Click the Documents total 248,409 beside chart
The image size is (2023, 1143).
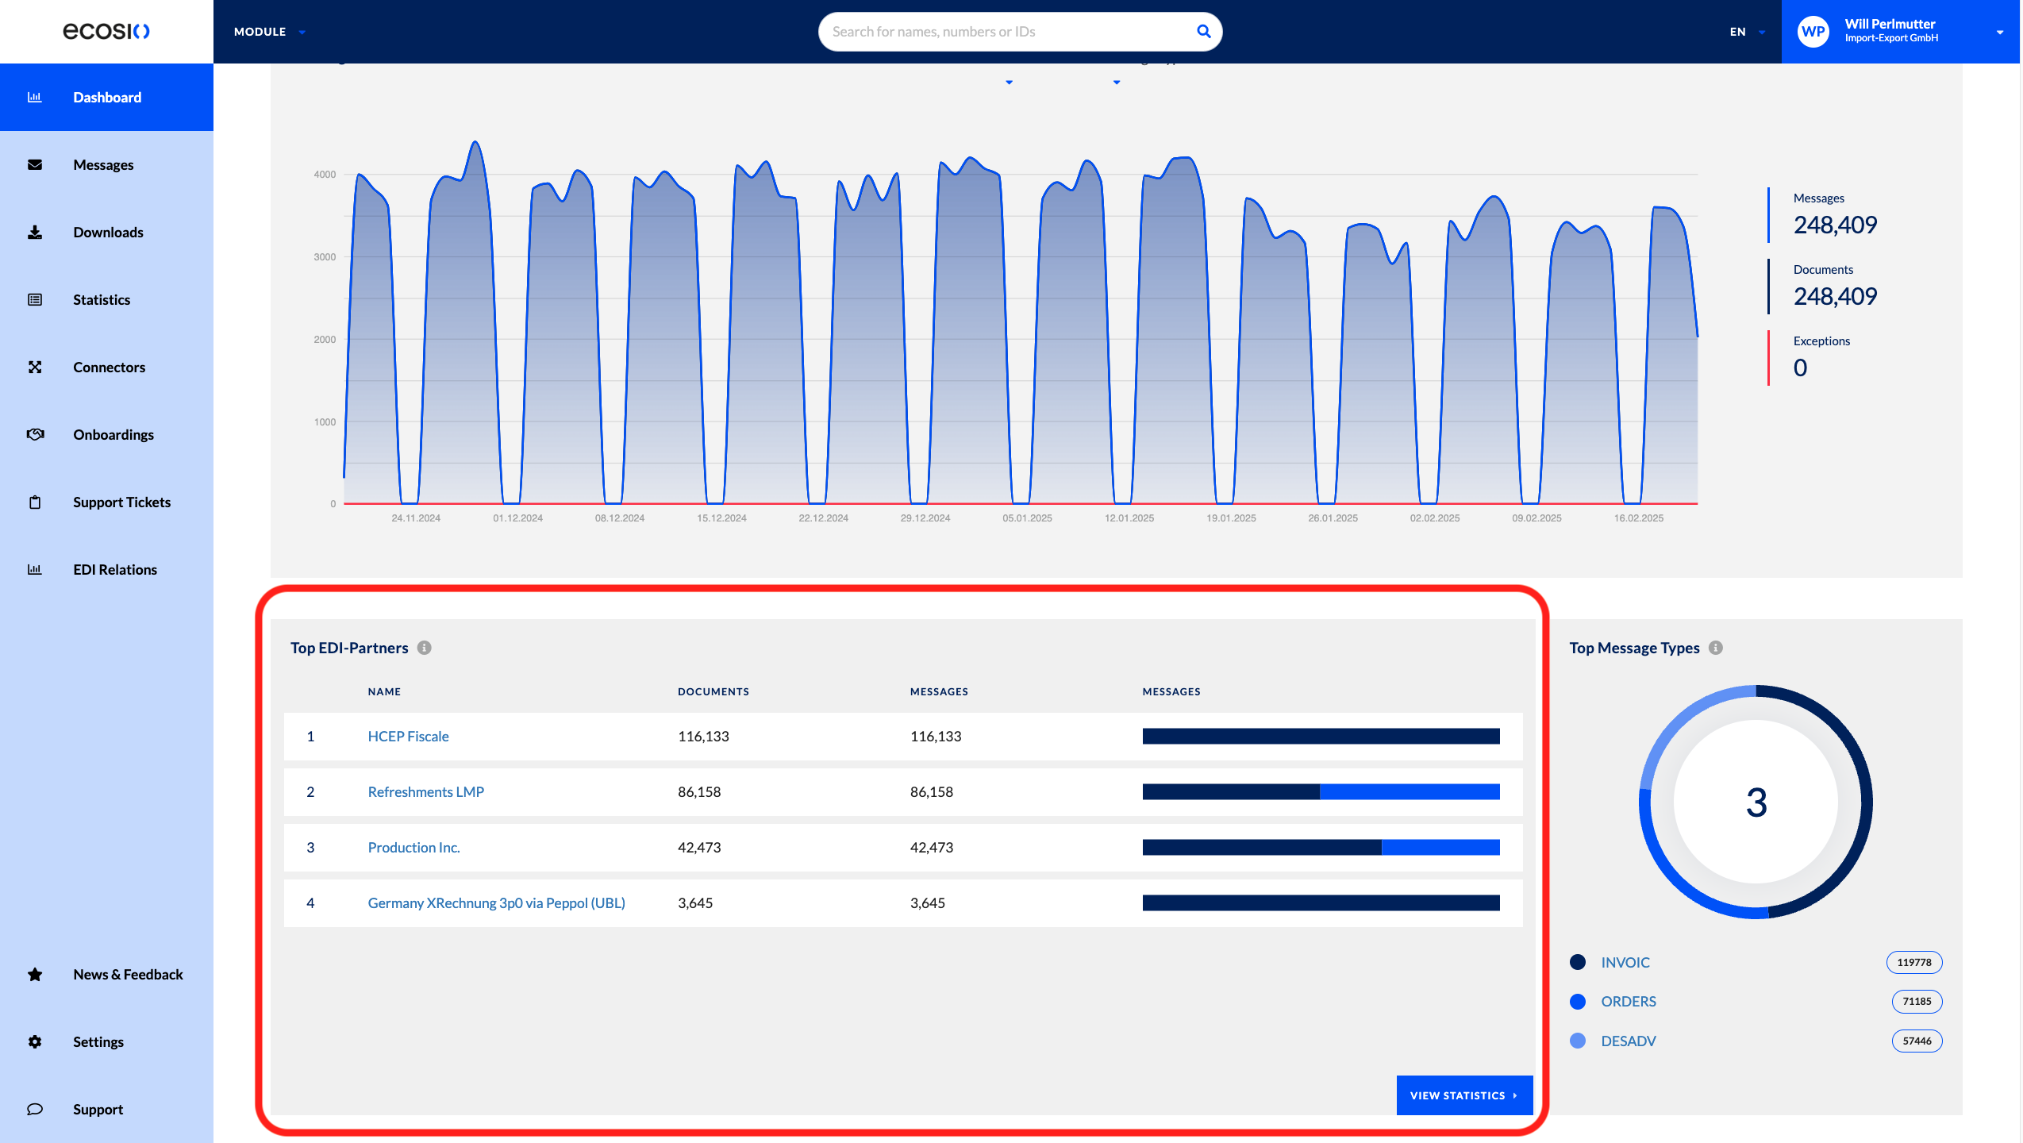1835,297
